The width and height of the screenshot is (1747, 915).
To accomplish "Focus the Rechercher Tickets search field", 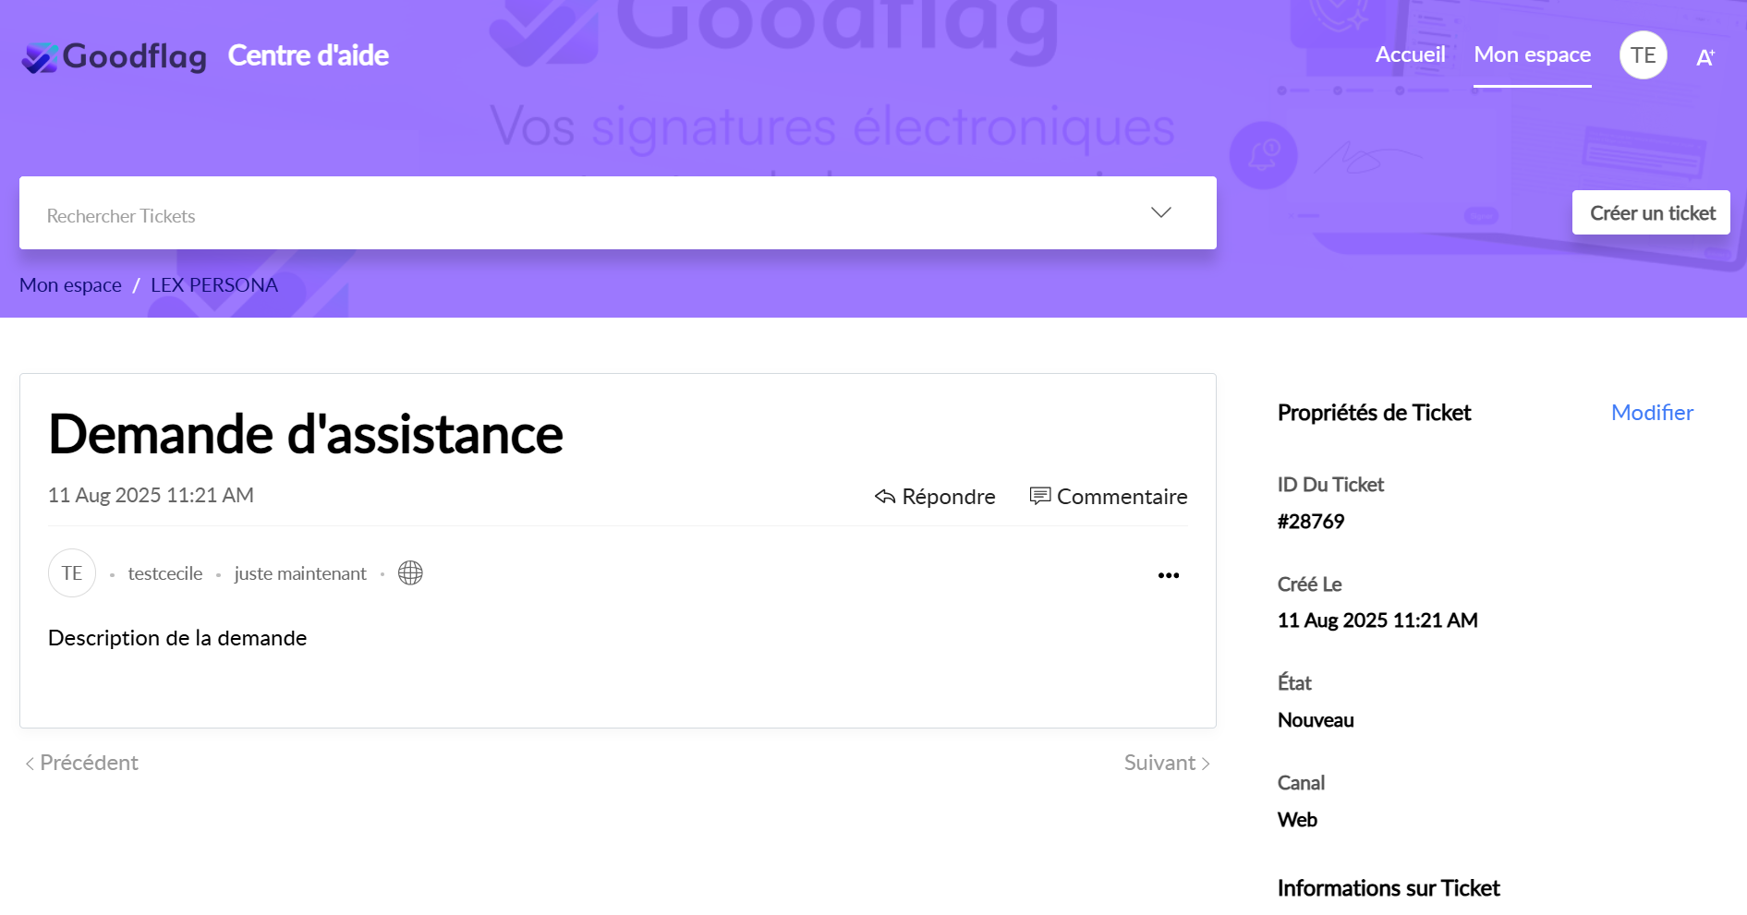I will (554, 215).
